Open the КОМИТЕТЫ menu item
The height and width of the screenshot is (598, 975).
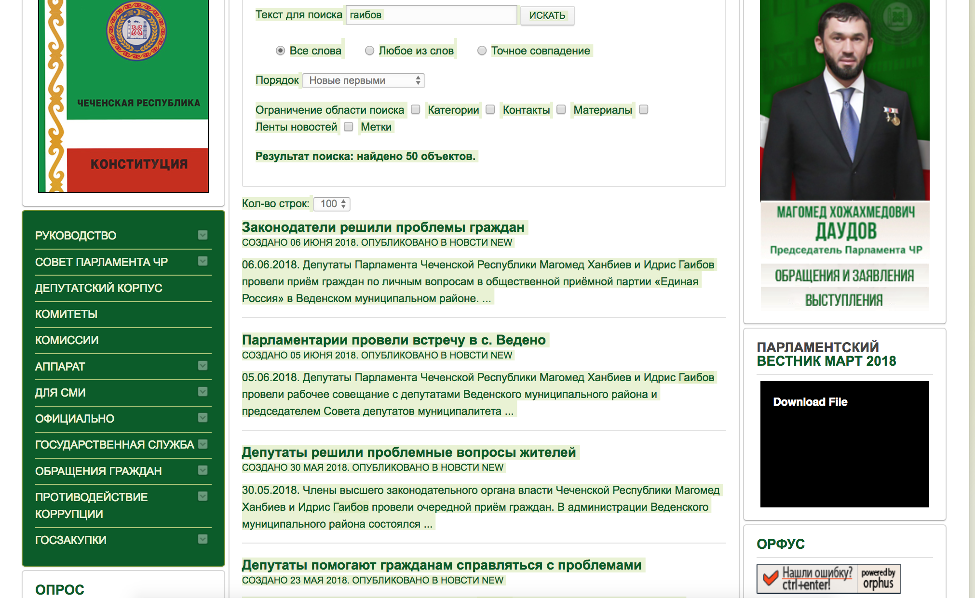tap(66, 314)
